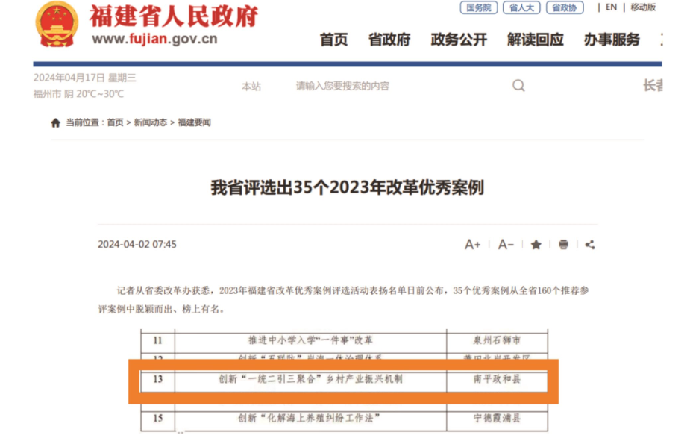Screen dimensions: 687x441
Task: Focus the search input field
Action: [395, 87]
